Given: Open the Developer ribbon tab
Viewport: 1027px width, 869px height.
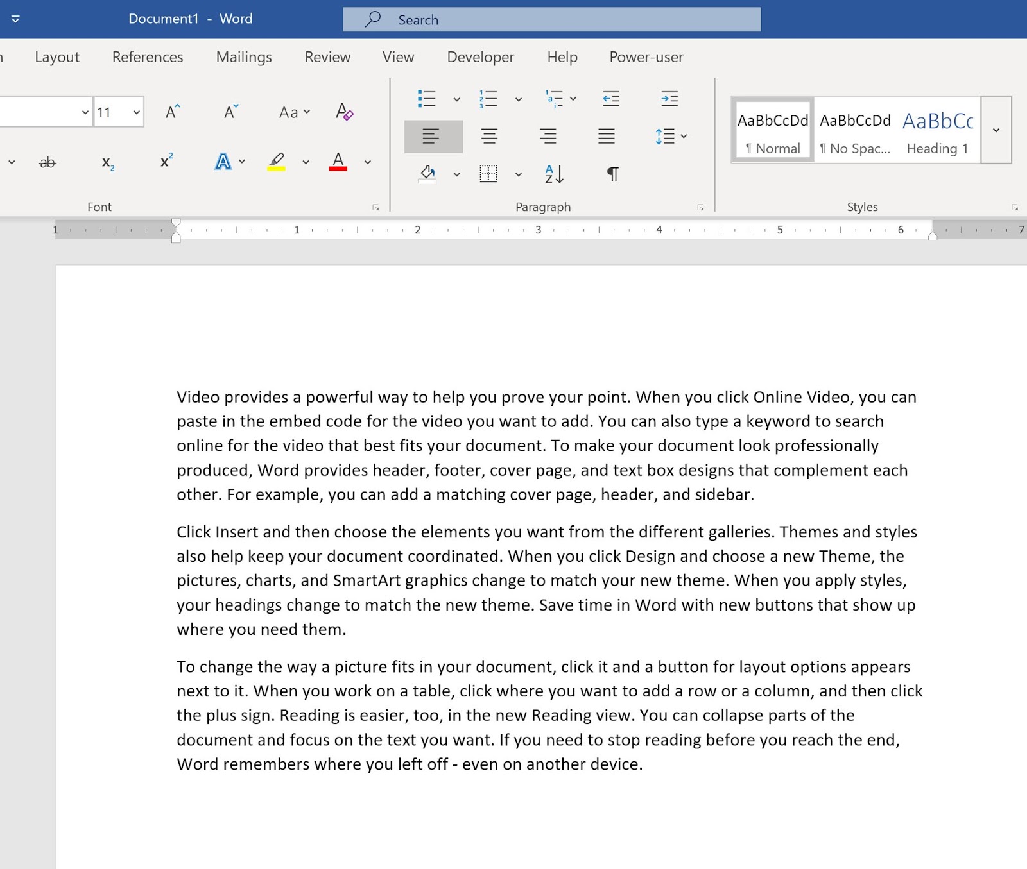Looking at the screenshot, I should (480, 57).
